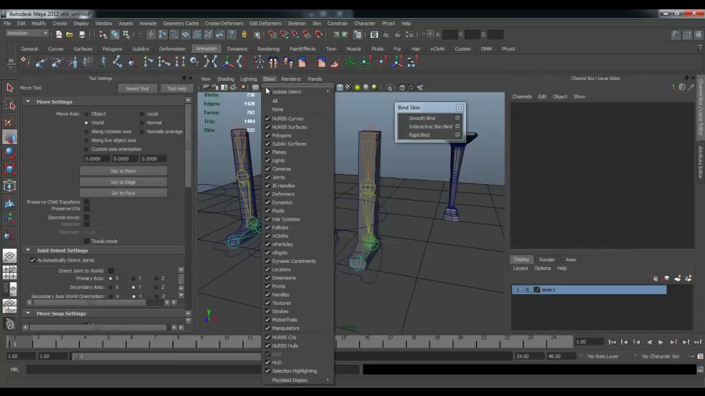This screenshot has width=705, height=396.
Task: Activate the Move tool cone icon
Action: click(x=9, y=137)
